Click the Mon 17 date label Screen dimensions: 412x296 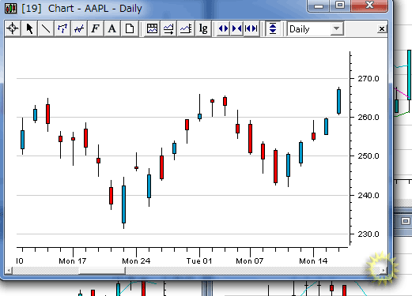(x=73, y=261)
